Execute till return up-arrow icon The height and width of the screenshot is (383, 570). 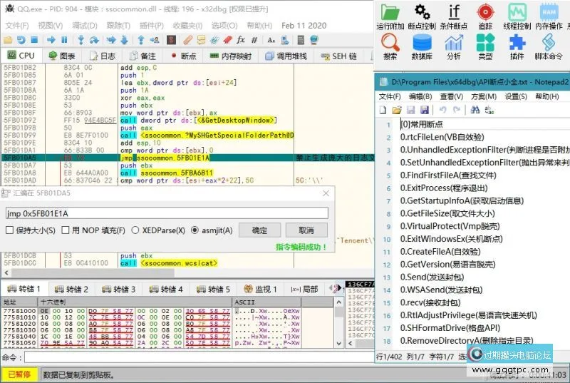[140, 40]
